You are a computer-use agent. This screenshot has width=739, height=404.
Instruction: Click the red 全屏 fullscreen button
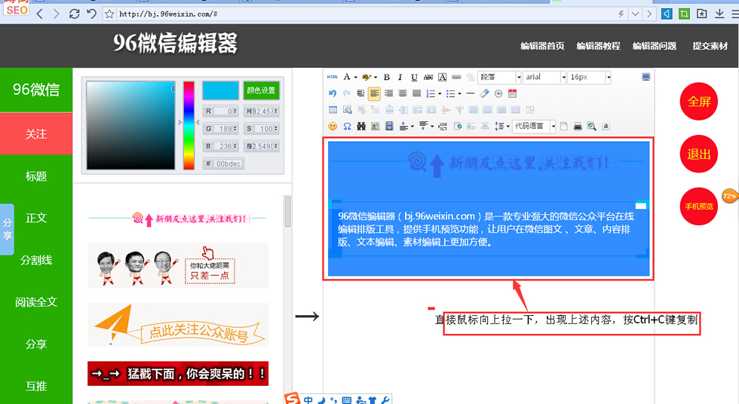click(x=698, y=101)
